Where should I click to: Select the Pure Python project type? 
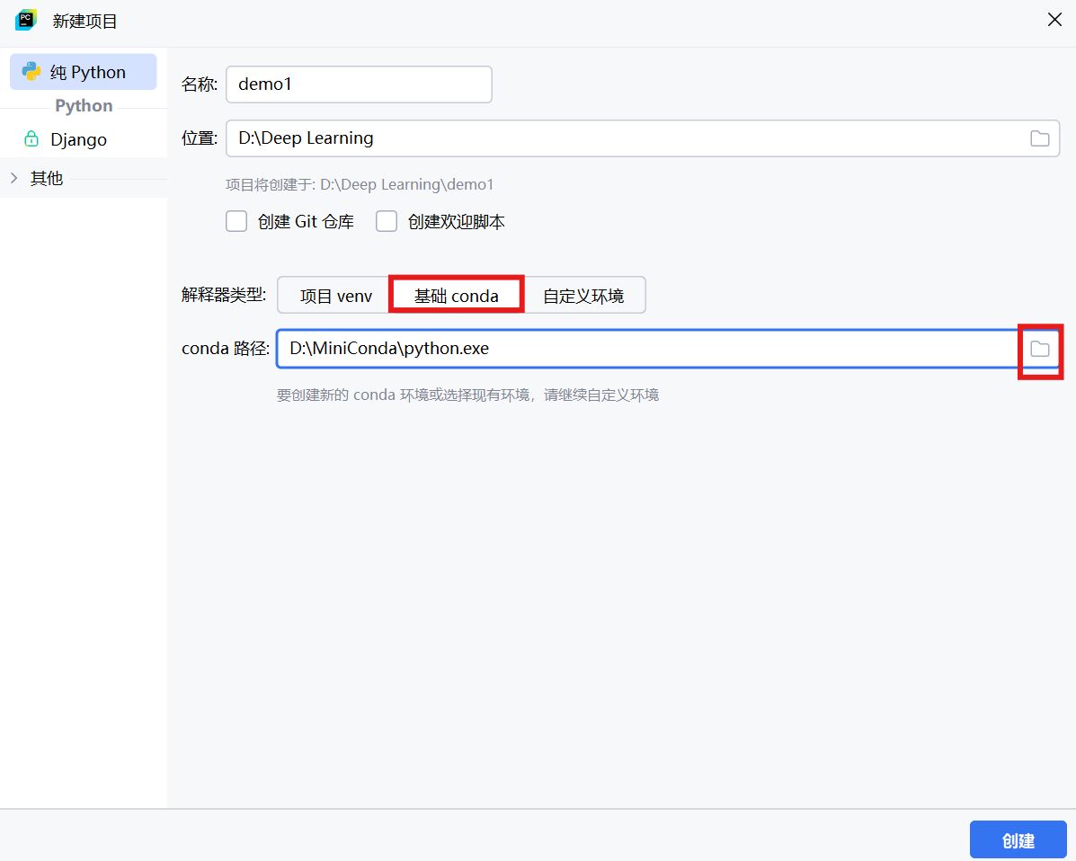click(83, 72)
